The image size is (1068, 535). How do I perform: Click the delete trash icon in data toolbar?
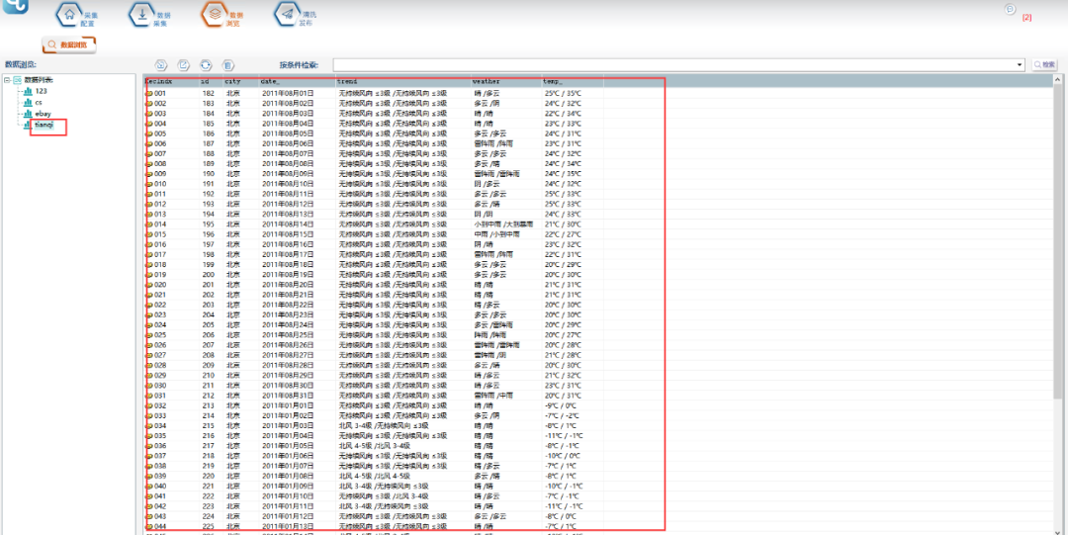click(228, 64)
